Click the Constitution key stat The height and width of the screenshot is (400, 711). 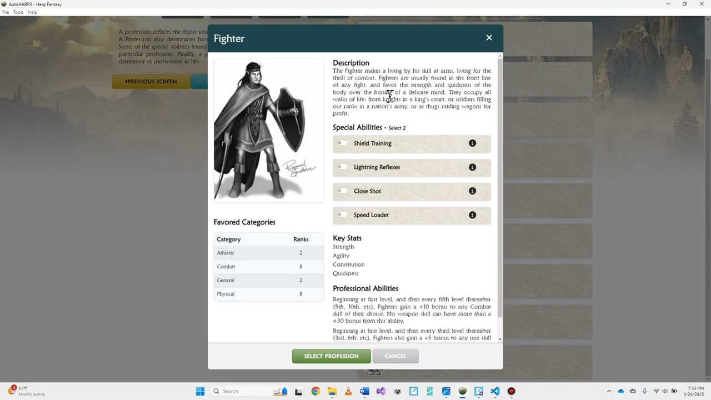349,264
